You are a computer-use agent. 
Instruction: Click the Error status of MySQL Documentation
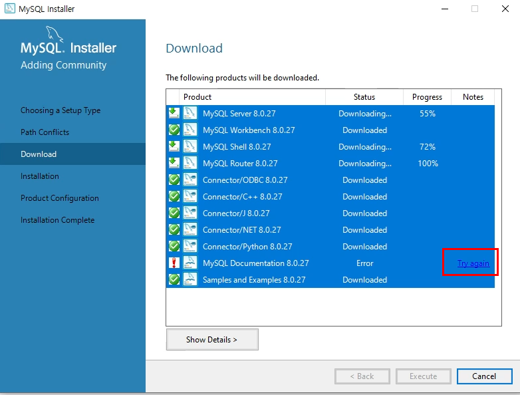point(365,263)
